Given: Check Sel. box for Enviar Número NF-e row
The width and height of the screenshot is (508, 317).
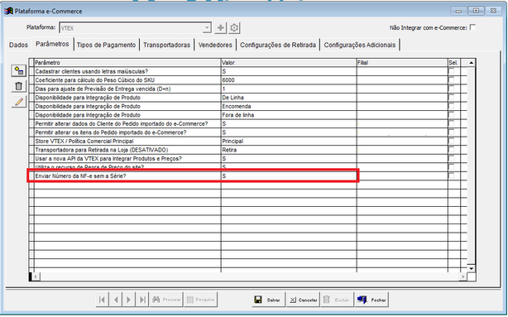Looking at the screenshot, I should pos(451,175).
